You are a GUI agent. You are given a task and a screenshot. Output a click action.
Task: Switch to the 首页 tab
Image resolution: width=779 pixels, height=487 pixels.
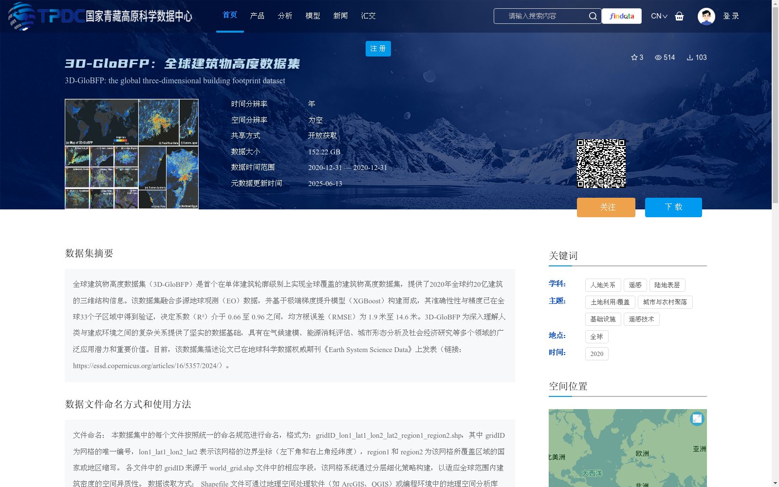point(229,15)
